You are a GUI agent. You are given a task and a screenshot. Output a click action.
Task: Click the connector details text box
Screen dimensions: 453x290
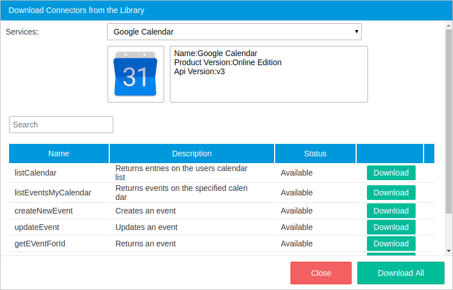coord(268,74)
